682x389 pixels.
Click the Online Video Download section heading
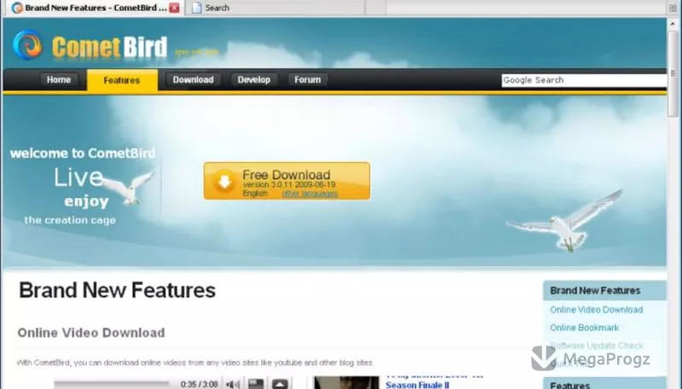click(91, 333)
